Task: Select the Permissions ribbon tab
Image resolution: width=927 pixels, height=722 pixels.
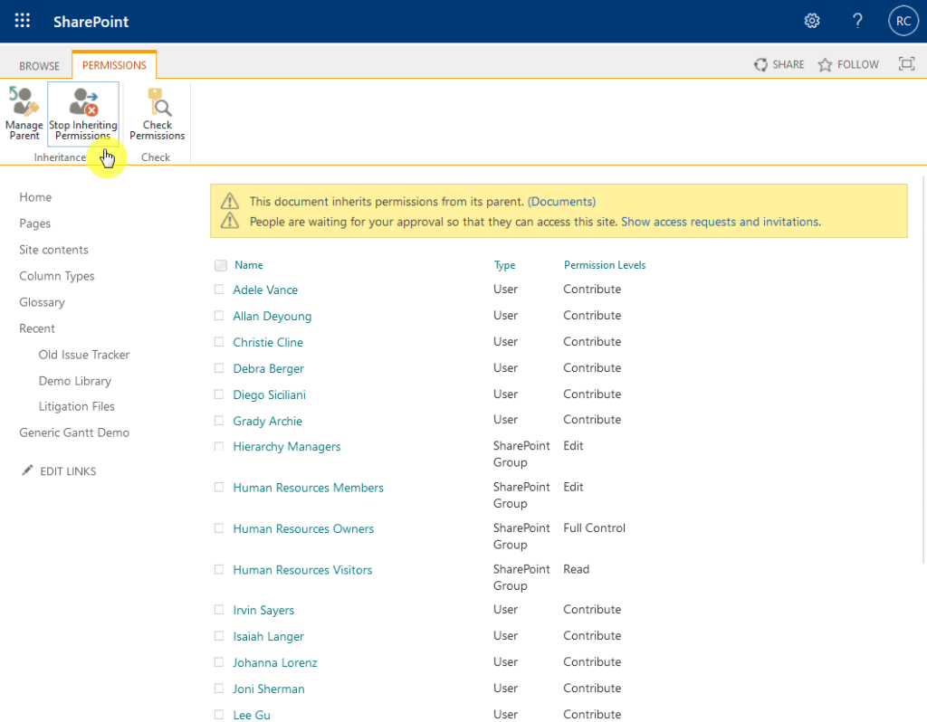Action: 114,65
